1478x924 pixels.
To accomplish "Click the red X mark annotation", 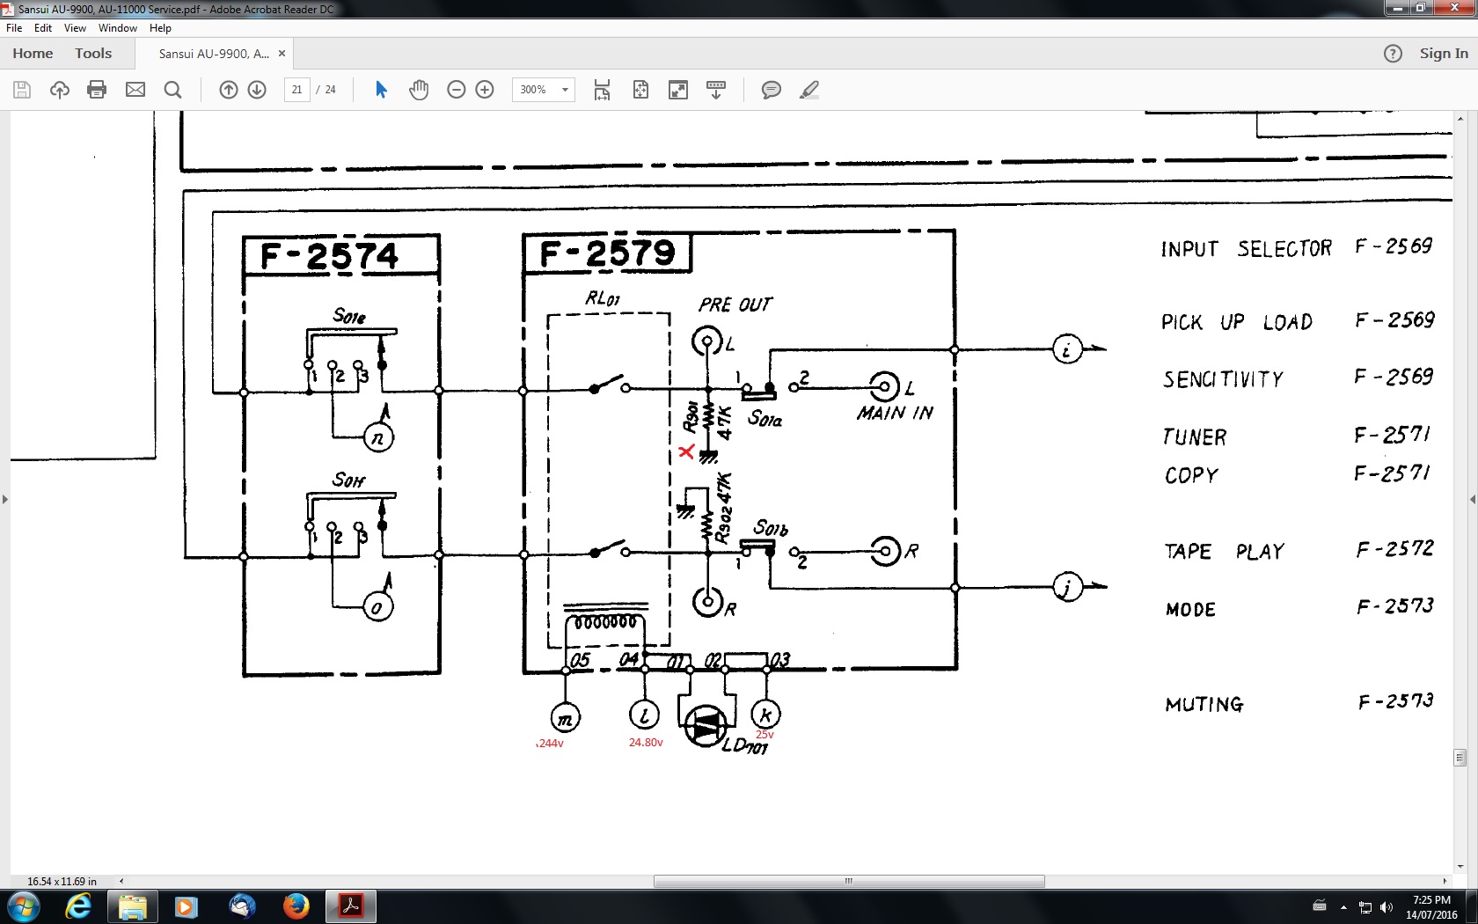I will tap(686, 451).
